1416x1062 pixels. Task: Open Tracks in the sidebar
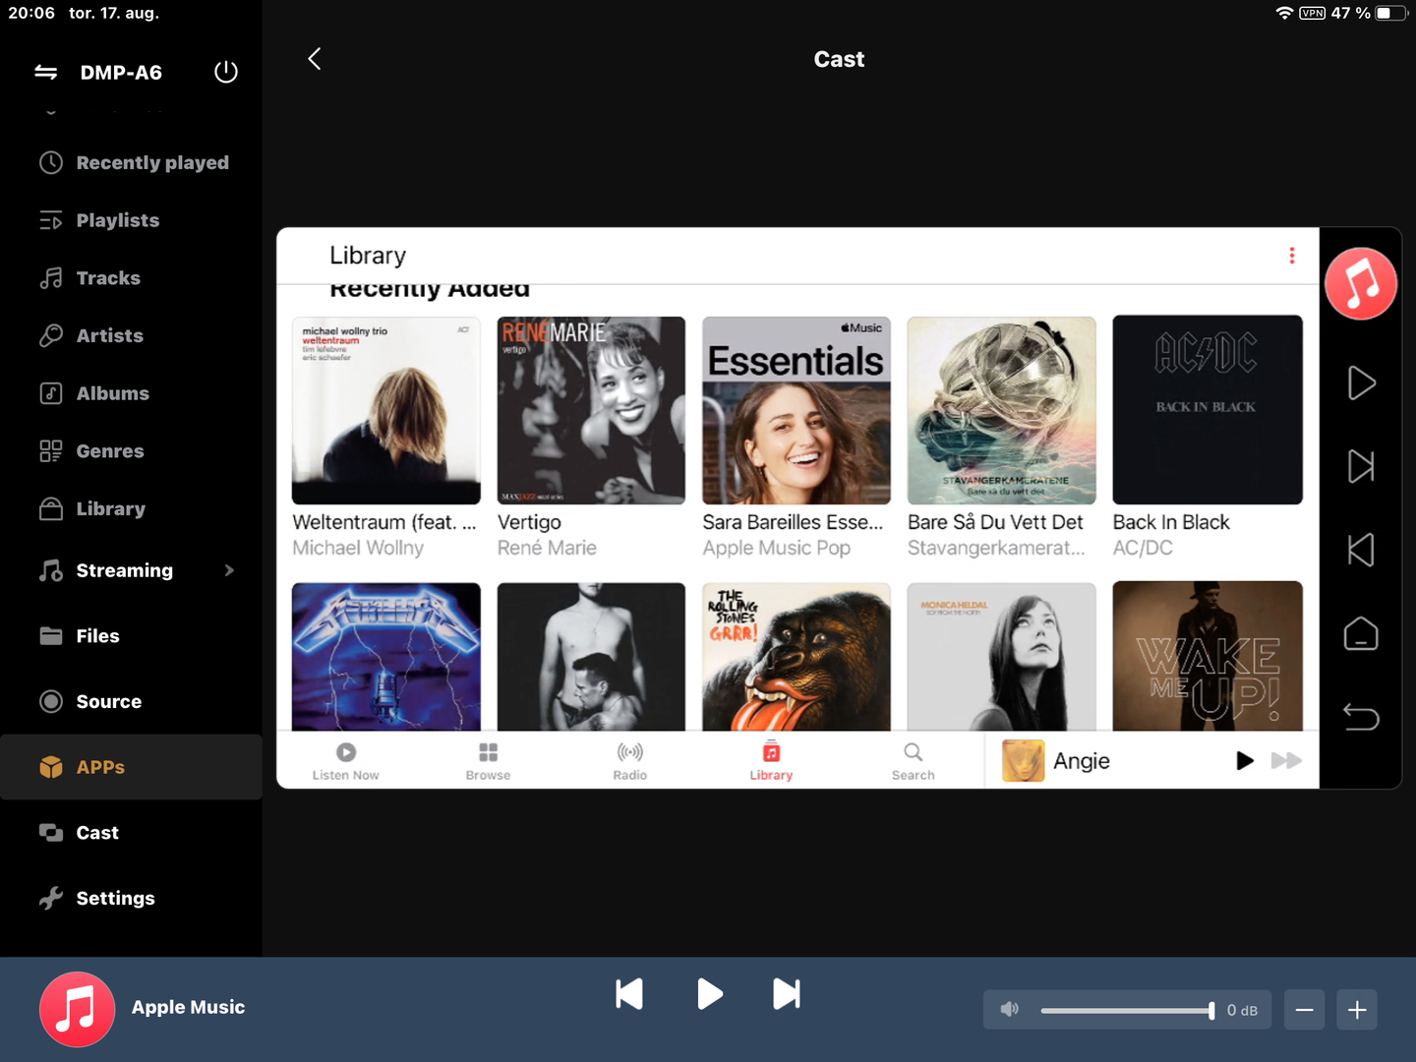click(x=132, y=278)
